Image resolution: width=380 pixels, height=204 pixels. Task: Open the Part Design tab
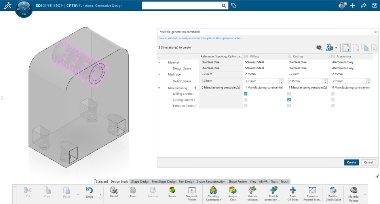[186, 181]
